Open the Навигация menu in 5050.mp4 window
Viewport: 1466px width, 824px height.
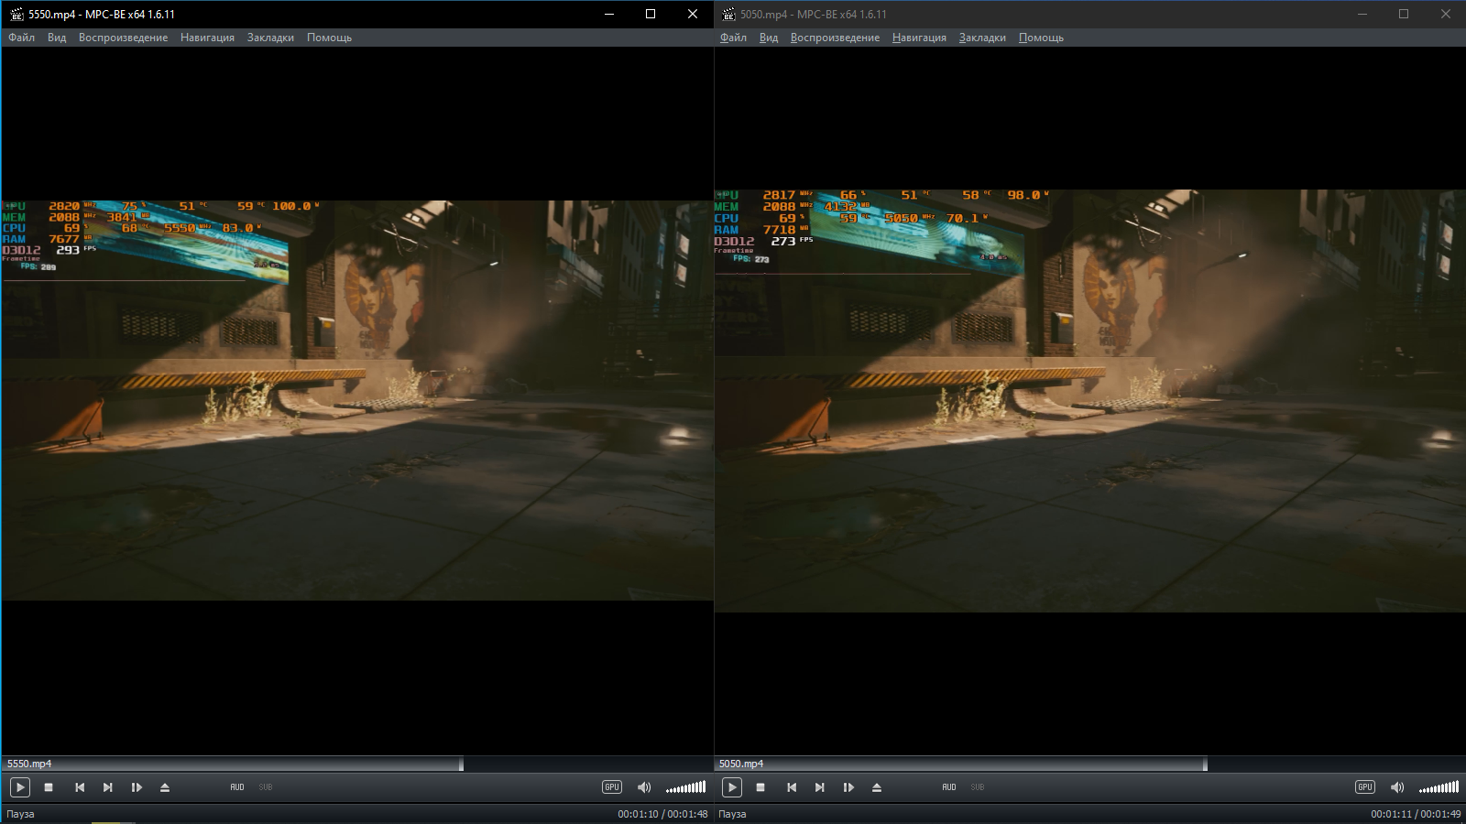click(919, 38)
